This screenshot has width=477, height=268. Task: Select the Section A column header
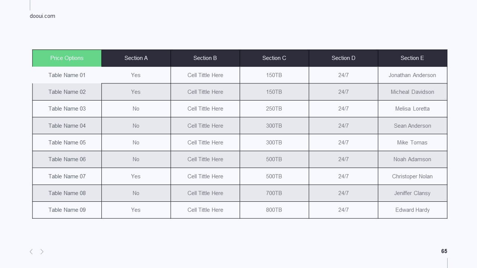pyautogui.click(x=136, y=58)
